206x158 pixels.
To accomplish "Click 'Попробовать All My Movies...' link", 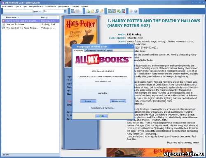I will pos(103,108).
